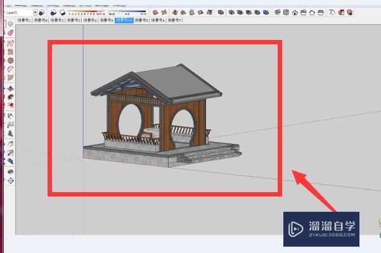Select the Freehand drawing tool
381x253 pixels.
coord(10,43)
